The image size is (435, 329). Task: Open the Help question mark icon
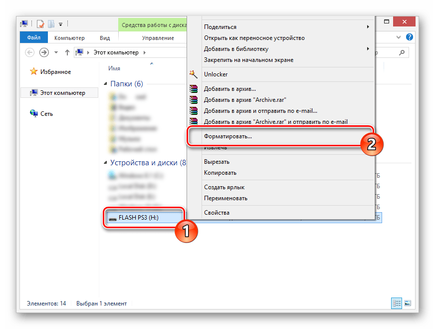(409, 38)
